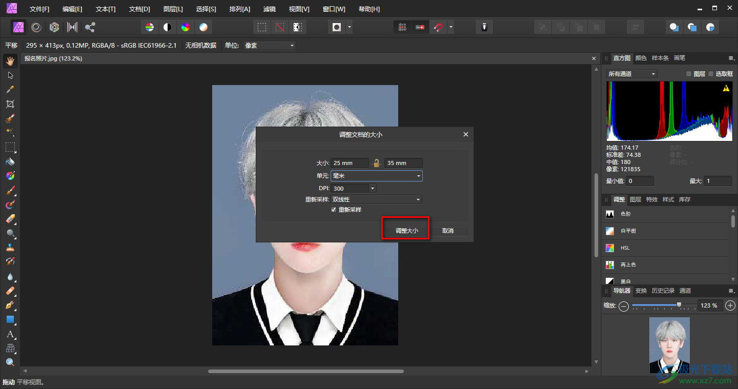Screen dimensions: 738x389
Task: Open the 单位 dropdown showing 像素
Action: 270,46
